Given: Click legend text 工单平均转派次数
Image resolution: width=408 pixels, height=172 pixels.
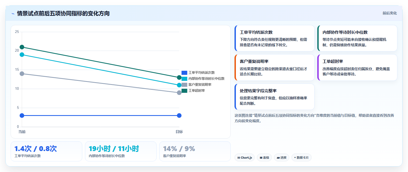Looking at the screenshot, I should 202,73.
